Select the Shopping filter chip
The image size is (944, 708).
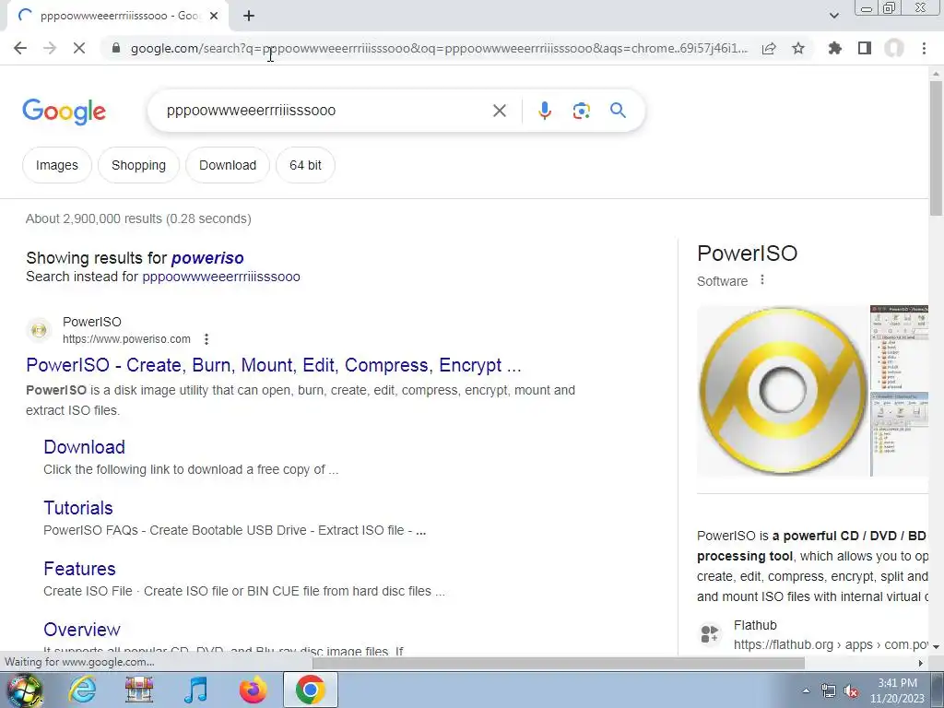(x=138, y=165)
